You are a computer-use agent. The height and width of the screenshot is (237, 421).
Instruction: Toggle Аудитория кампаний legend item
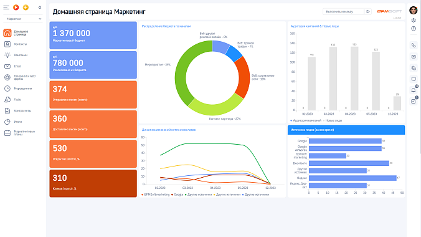[306, 120]
